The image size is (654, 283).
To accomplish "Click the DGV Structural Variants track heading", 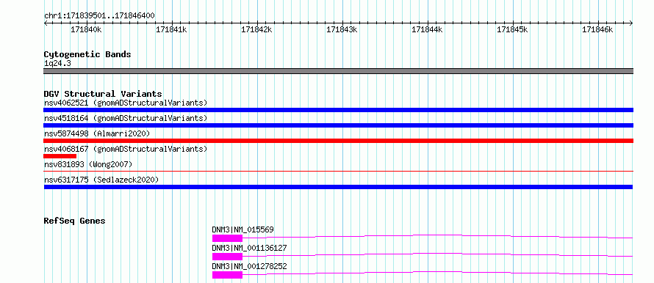I will (x=103, y=94).
